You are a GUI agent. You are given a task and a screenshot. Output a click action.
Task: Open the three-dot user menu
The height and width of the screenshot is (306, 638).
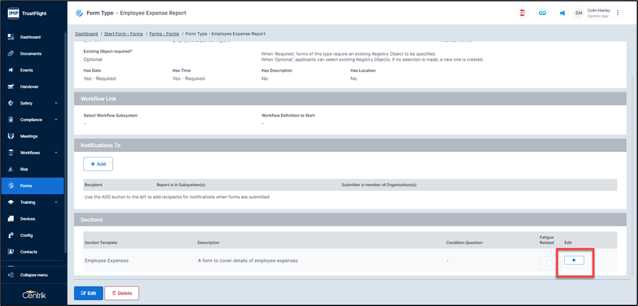coord(618,13)
